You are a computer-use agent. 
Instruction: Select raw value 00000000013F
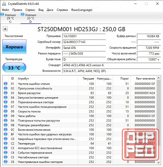145,84
